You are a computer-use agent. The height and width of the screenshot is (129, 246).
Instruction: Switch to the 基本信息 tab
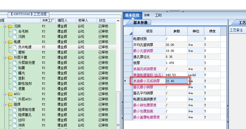tap(132, 15)
